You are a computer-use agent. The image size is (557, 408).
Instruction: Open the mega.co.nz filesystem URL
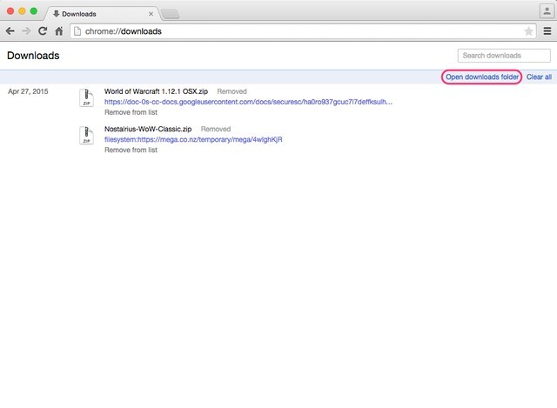click(x=193, y=139)
